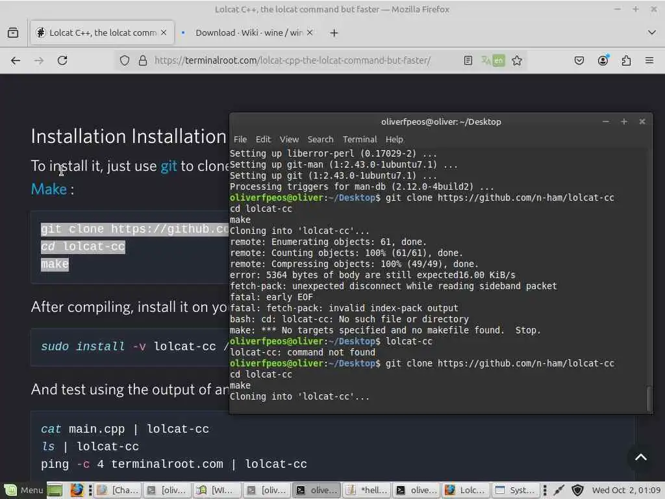
Task: Open the Linux Mint Menu button
Action: click(23, 490)
